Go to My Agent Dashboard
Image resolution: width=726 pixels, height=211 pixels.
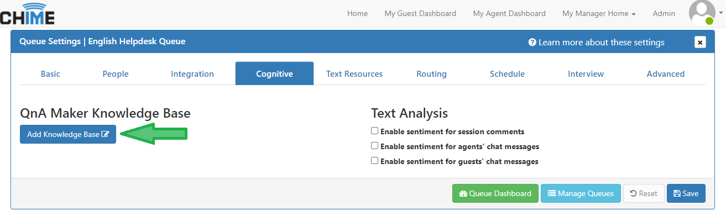[x=509, y=13]
